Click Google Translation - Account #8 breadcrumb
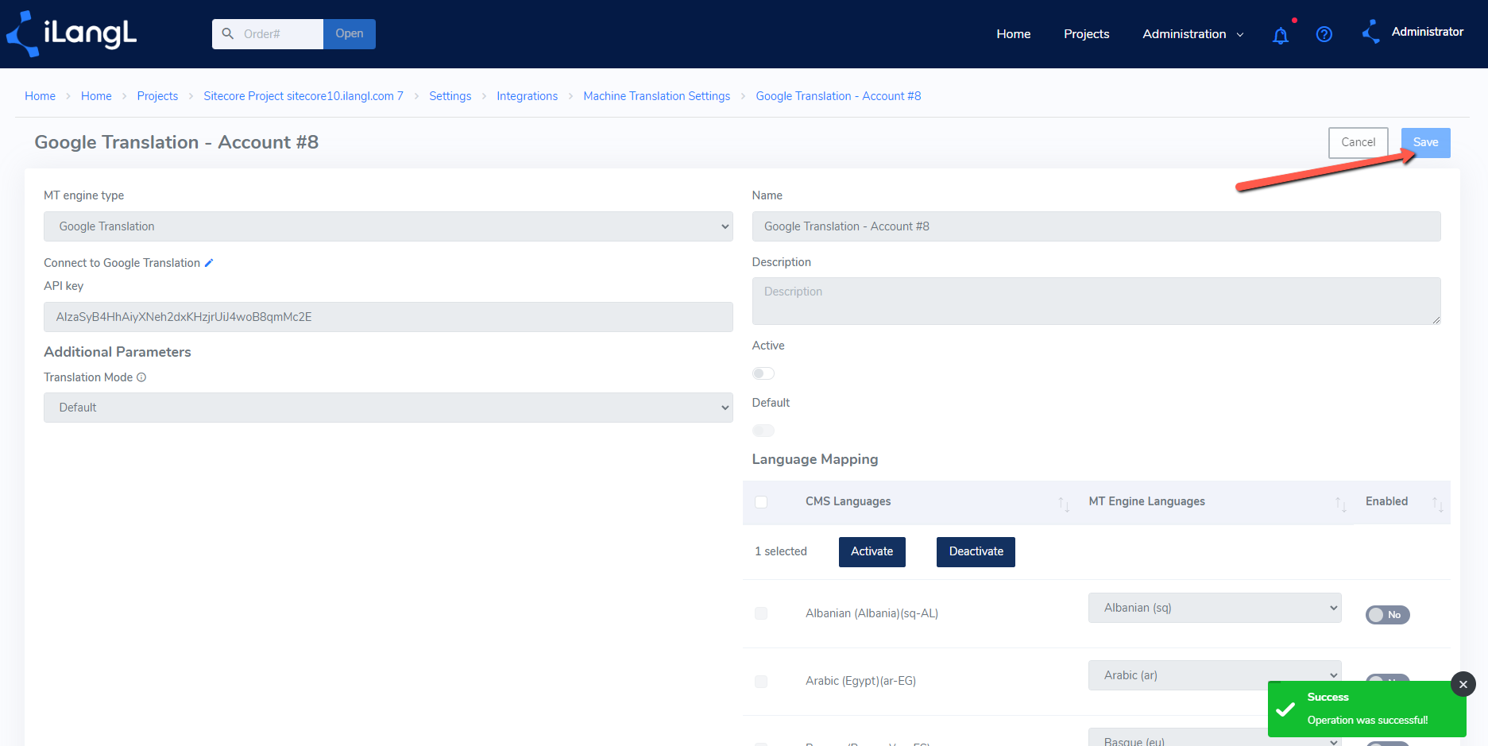Screen dimensions: 1488x746 838,96
